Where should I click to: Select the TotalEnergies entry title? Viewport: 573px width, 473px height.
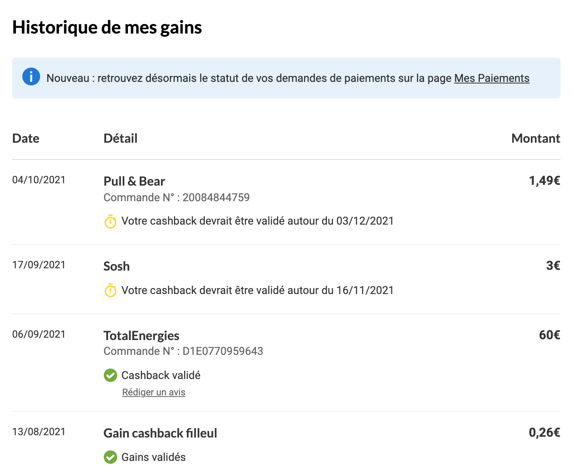(142, 336)
